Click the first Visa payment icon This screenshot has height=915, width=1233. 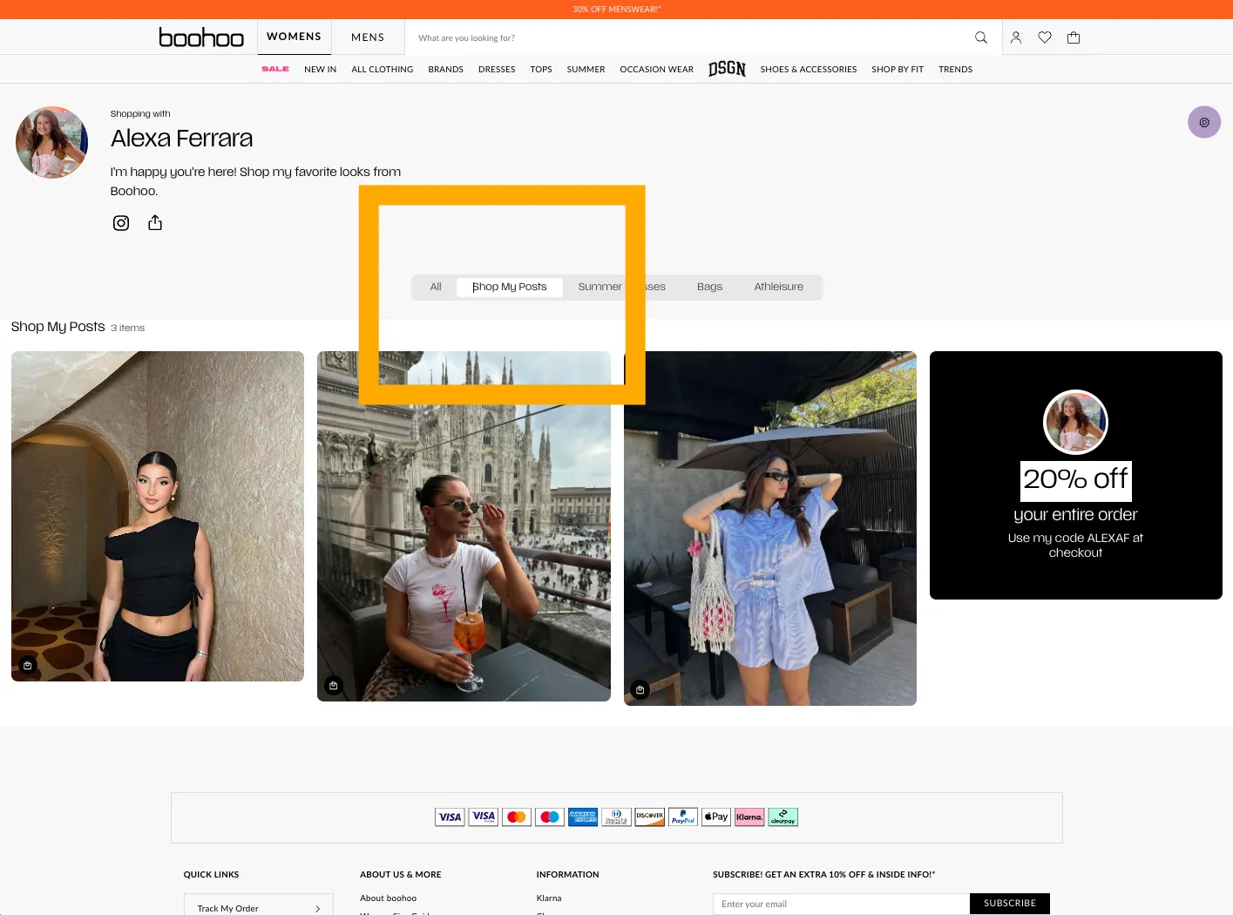tap(450, 817)
